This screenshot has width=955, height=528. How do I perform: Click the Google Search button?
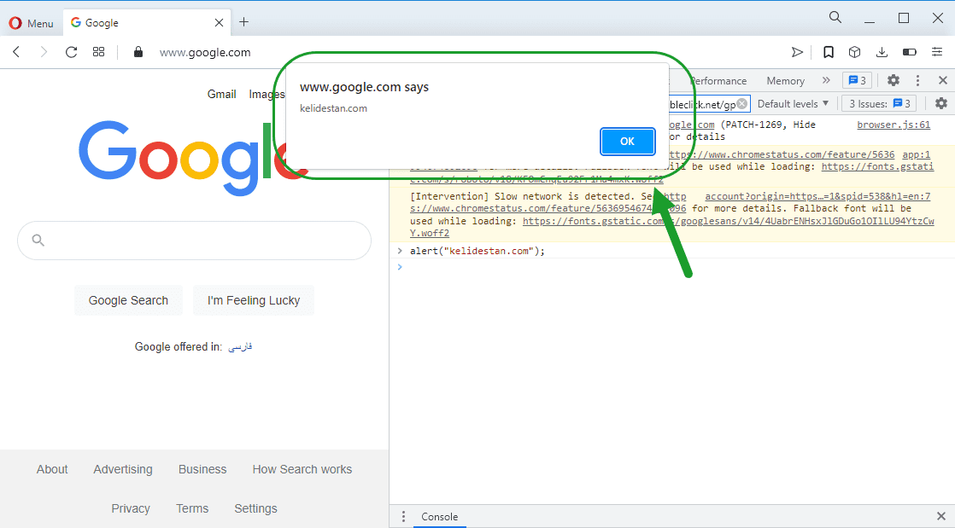coord(128,300)
